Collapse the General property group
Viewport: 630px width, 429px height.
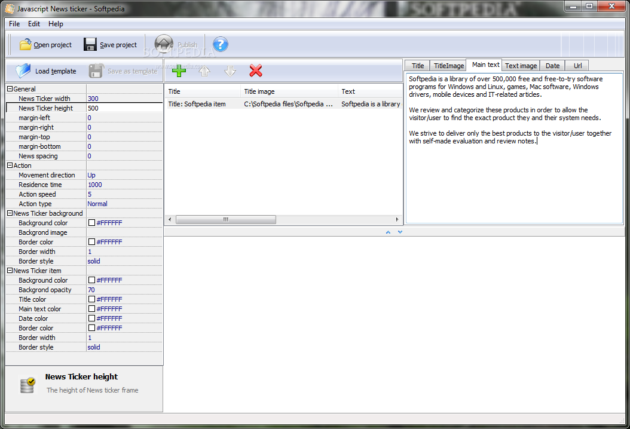coord(10,89)
